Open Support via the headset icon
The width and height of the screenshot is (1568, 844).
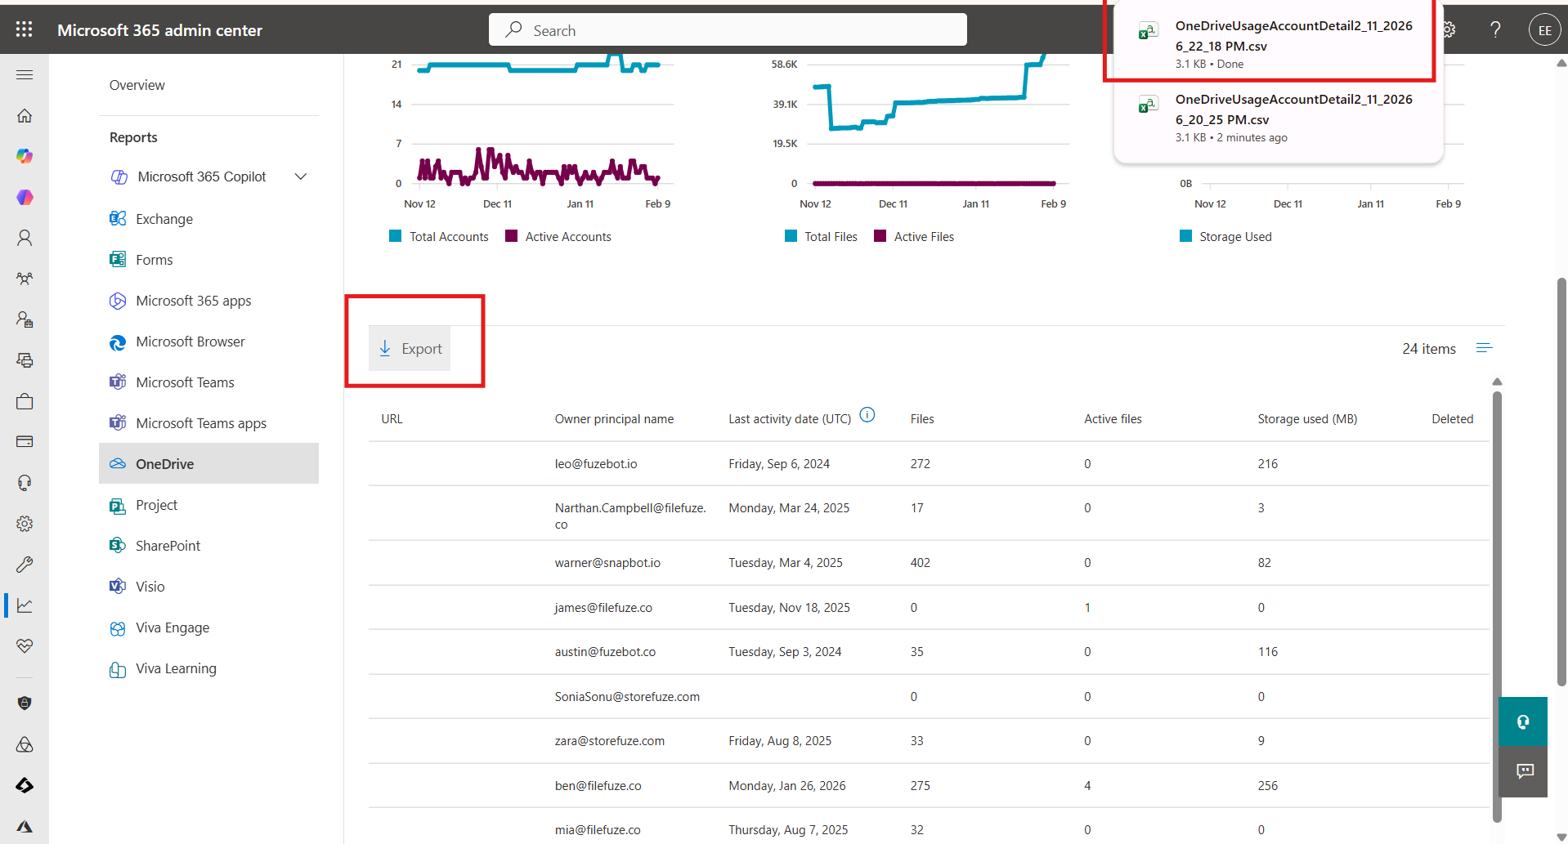24,482
